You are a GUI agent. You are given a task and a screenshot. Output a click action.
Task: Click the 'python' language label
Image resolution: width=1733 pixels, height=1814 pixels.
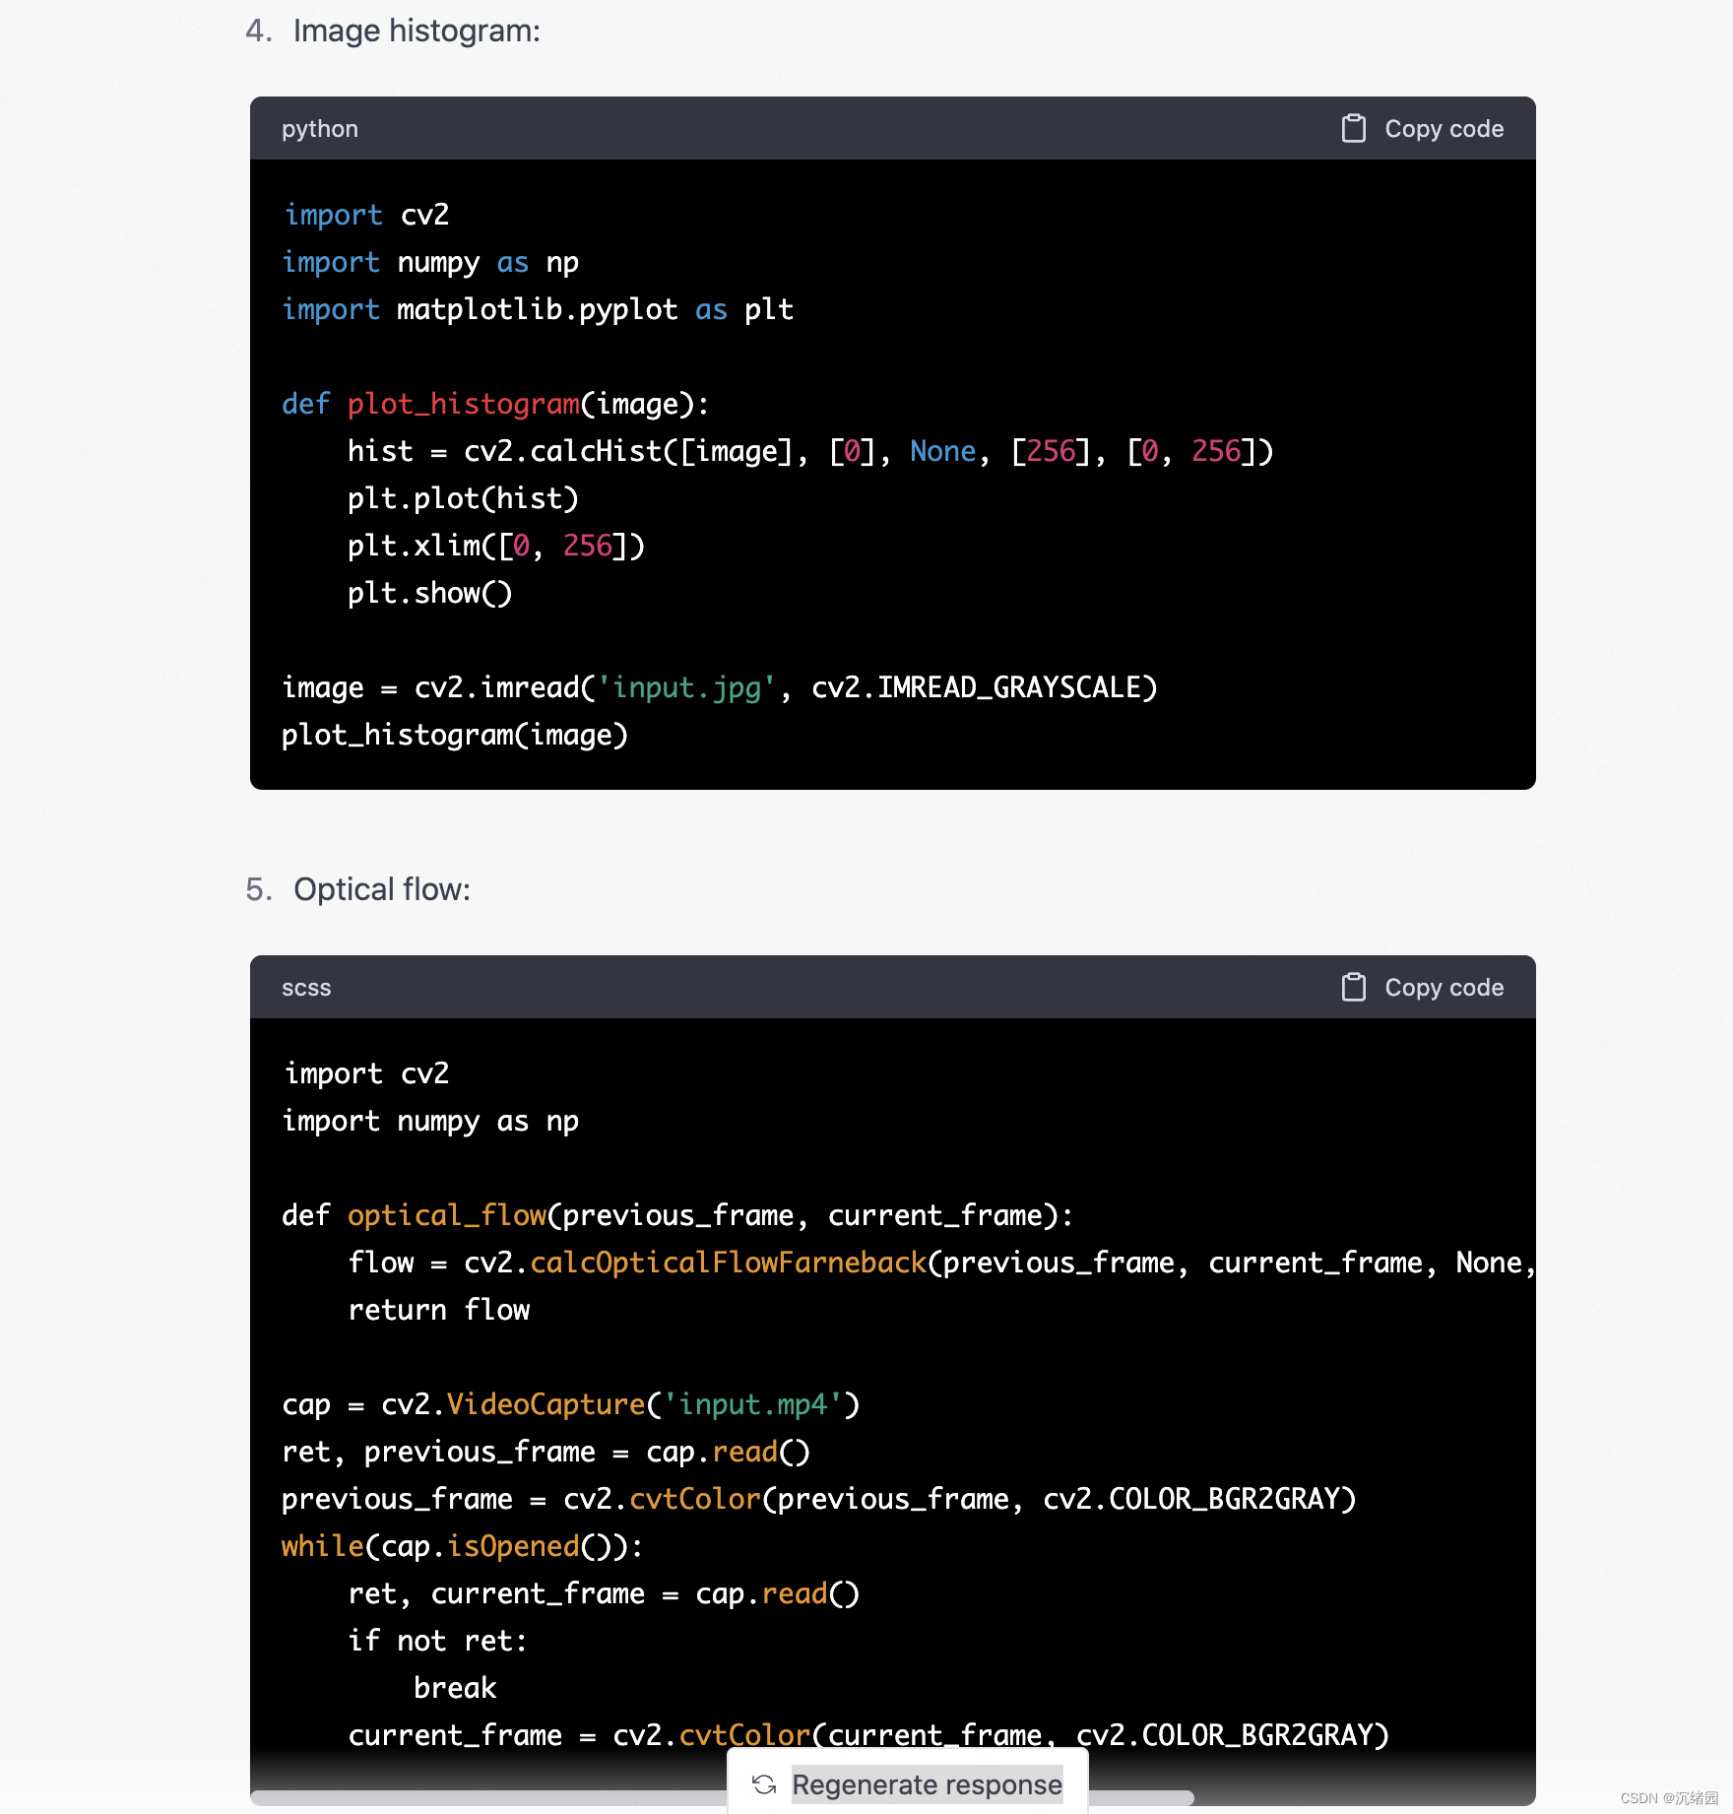click(320, 129)
